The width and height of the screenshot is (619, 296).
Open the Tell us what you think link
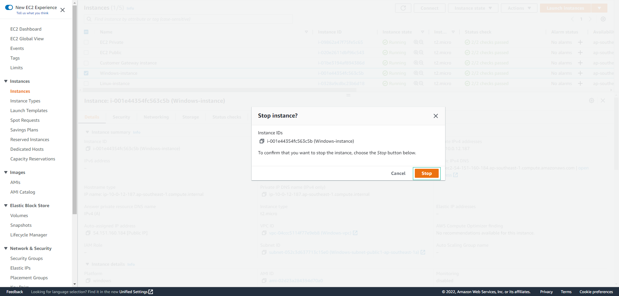(x=33, y=13)
